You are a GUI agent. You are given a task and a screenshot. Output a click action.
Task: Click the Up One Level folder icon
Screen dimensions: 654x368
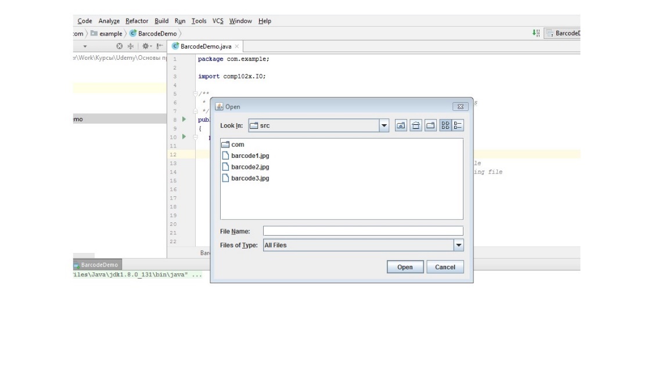pyautogui.click(x=401, y=125)
